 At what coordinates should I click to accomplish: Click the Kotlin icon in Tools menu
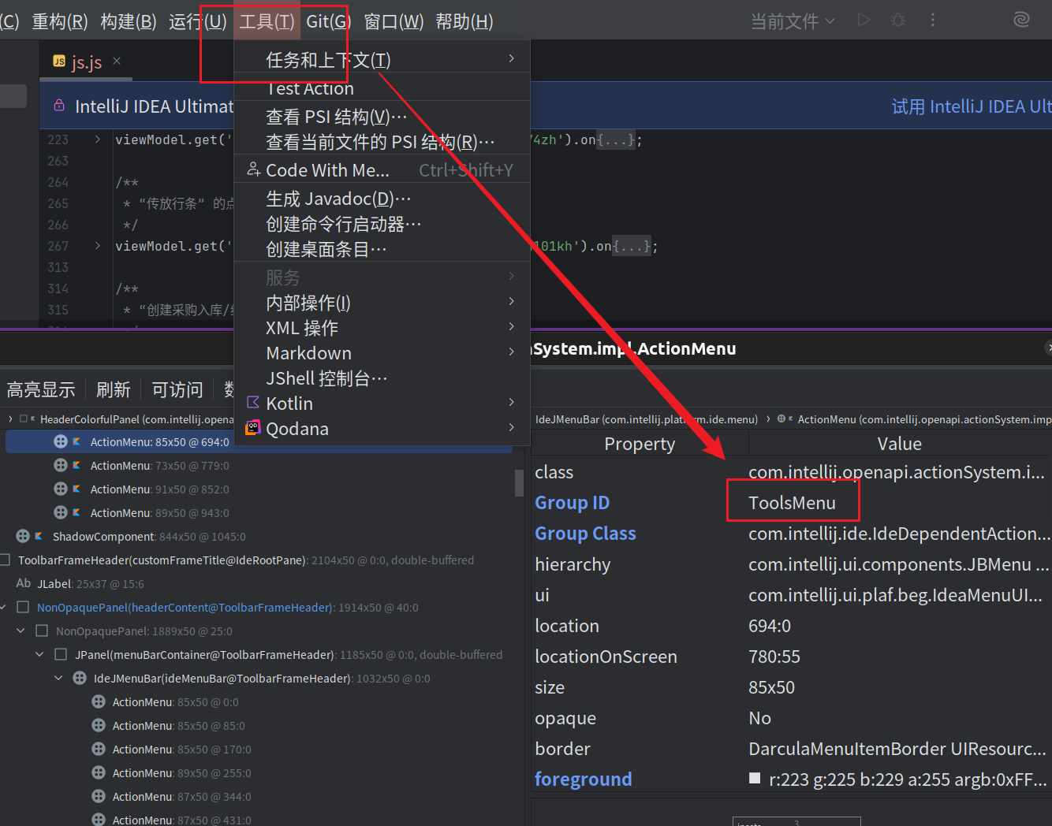pyautogui.click(x=253, y=403)
